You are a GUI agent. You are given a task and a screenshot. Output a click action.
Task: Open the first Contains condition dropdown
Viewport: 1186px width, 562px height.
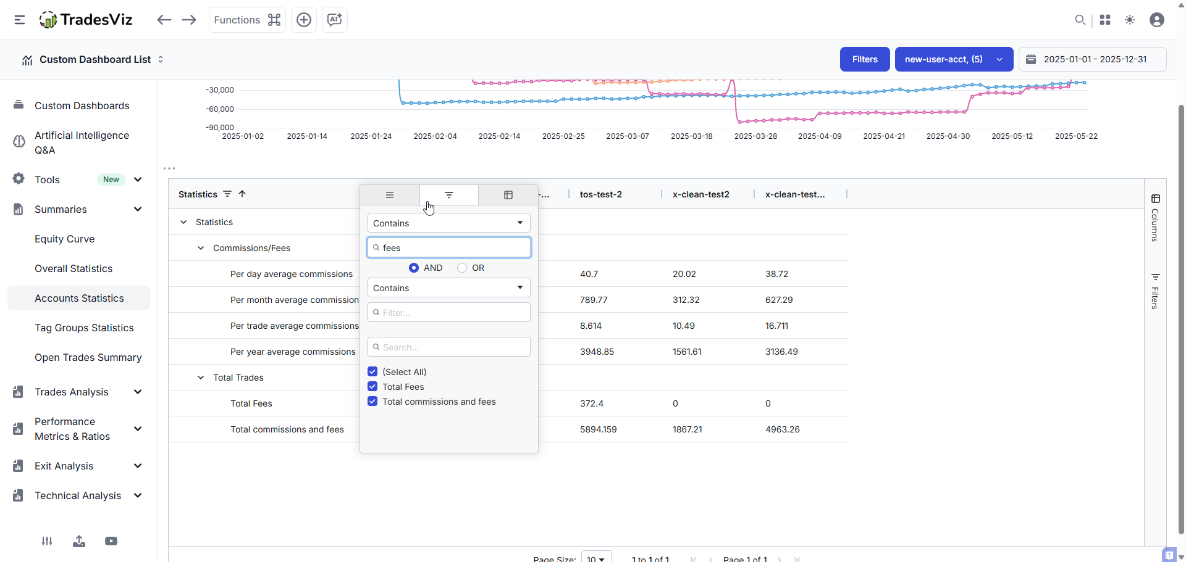[448, 223]
